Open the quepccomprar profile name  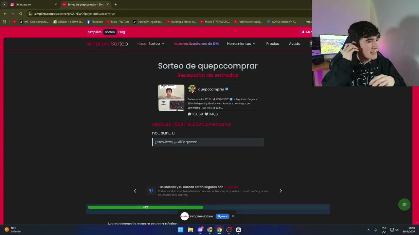211,89
